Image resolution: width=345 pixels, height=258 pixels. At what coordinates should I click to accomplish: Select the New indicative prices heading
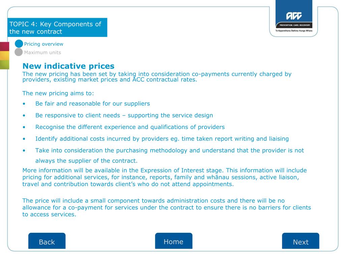pos(68,66)
